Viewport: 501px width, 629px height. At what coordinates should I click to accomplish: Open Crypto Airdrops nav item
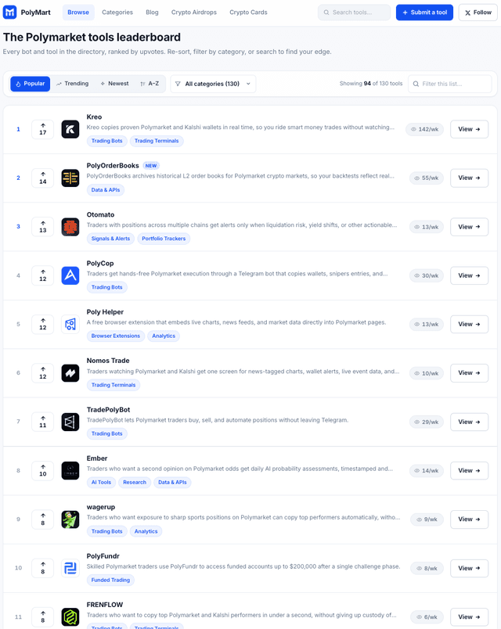coord(194,13)
